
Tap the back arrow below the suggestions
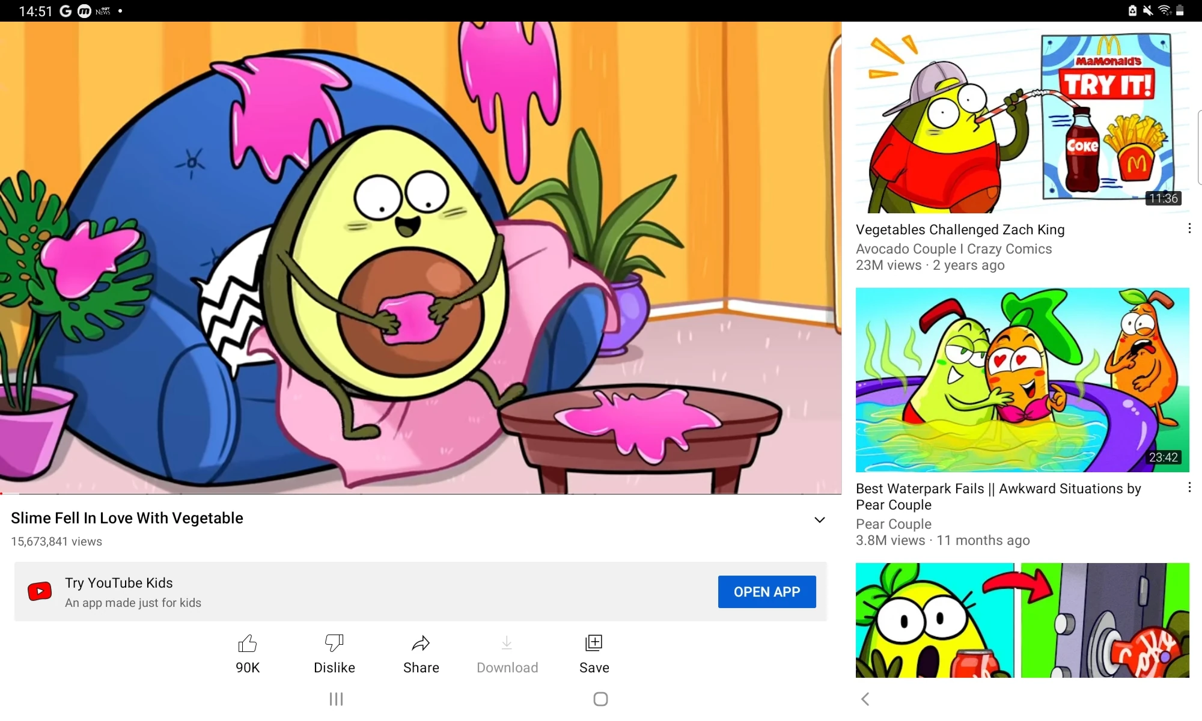click(x=865, y=699)
